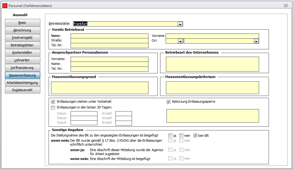Click 'ja' for Abschrift der Agentur zugeleitet
Screen dimensions: 293x170
170,150
